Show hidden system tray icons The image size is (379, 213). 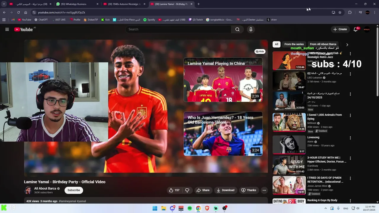326,208
